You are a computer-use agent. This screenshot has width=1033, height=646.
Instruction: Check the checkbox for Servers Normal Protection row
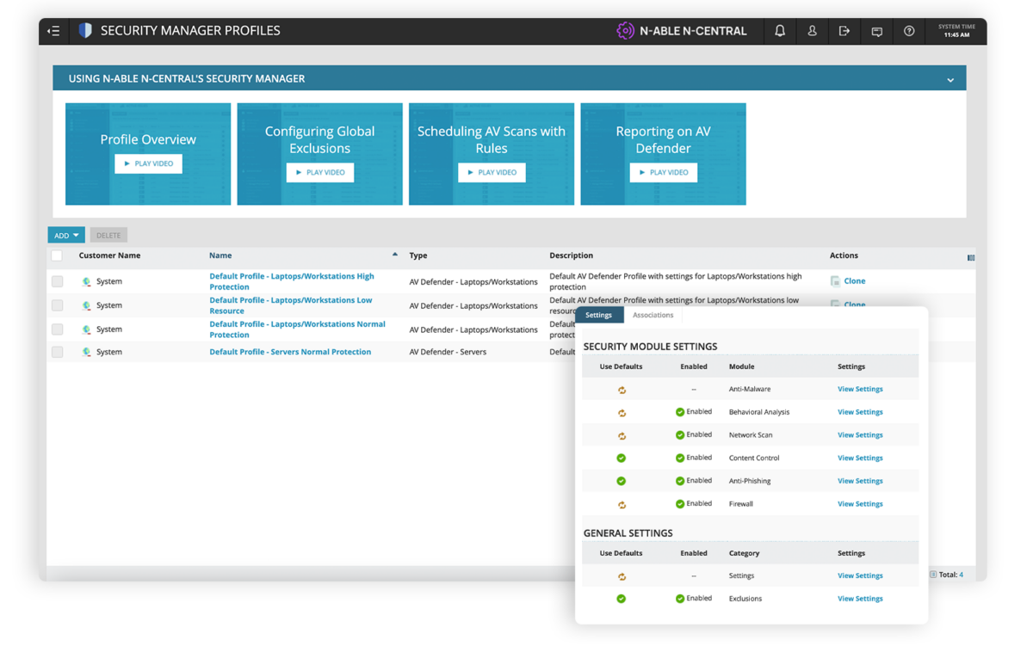click(56, 351)
